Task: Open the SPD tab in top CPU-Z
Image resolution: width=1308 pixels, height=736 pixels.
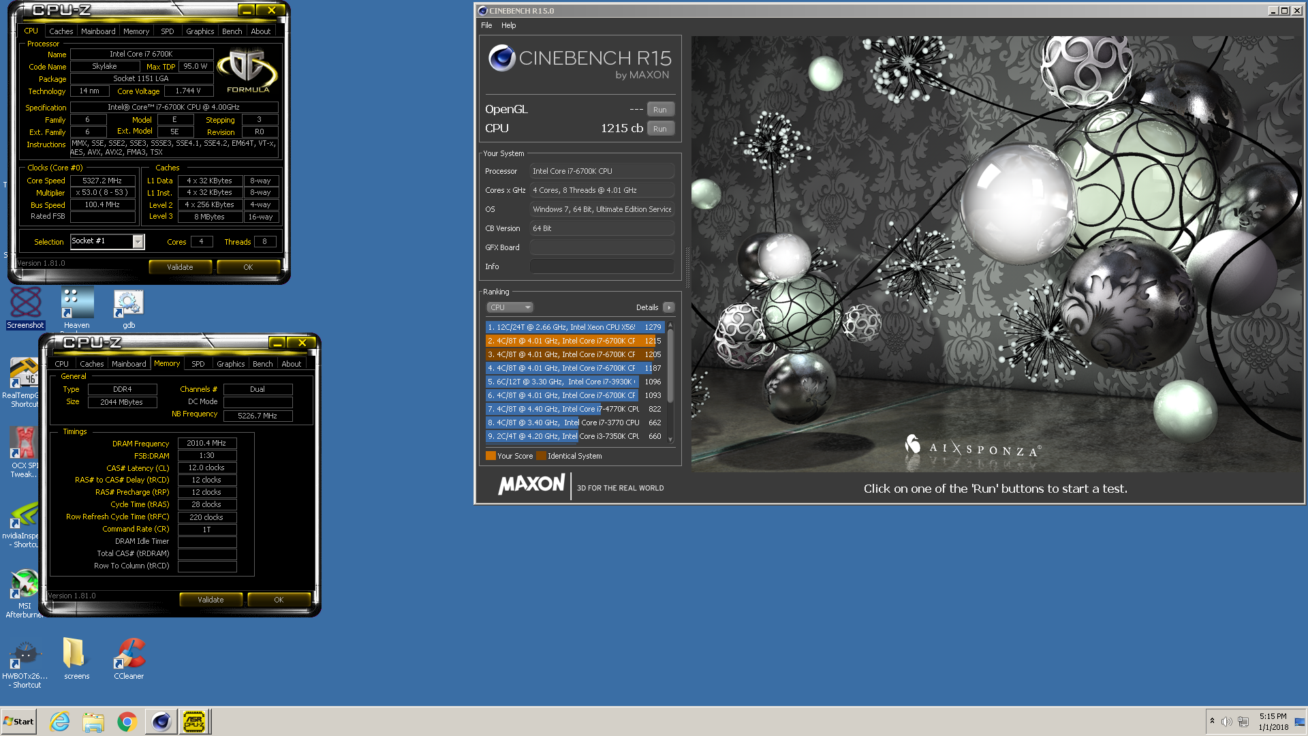Action: 168,31
